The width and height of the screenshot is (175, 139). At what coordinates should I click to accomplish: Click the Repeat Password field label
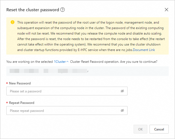point(21,103)
